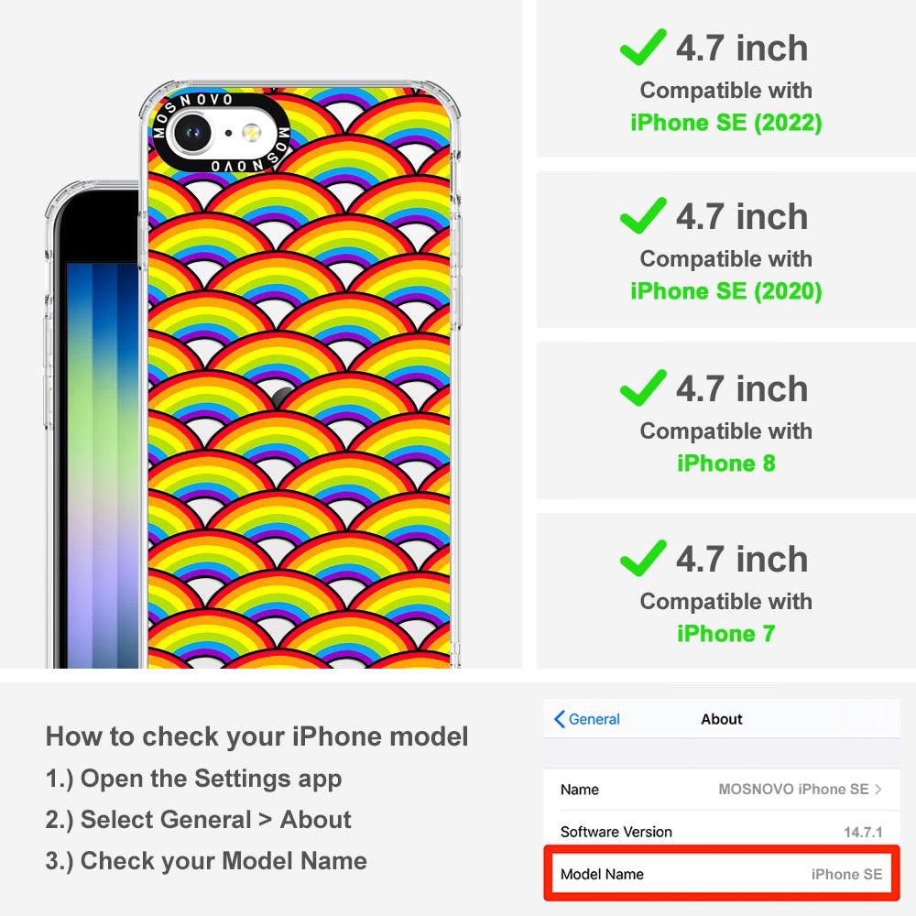The height and width of the screenshot is (916, 916).
Task: Click the camera lens on the phone case
Action: pos(191,133)
